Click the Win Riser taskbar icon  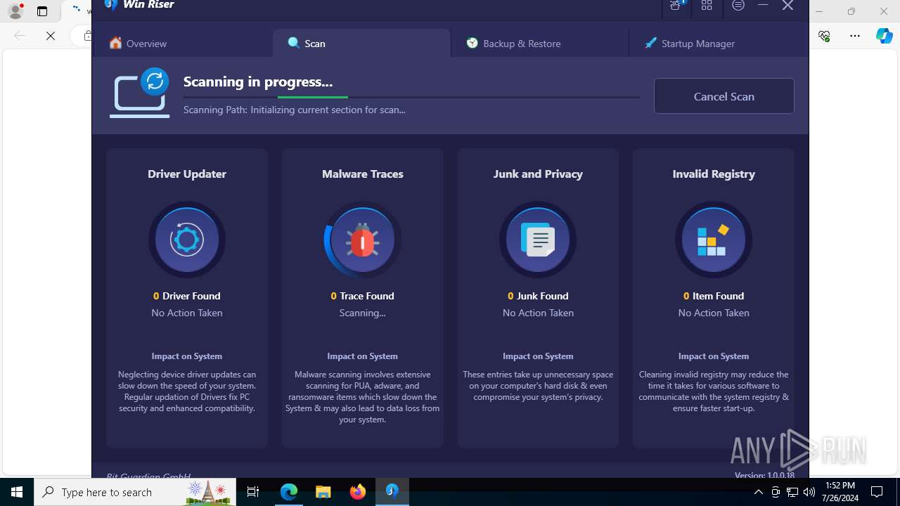[392, 492]
